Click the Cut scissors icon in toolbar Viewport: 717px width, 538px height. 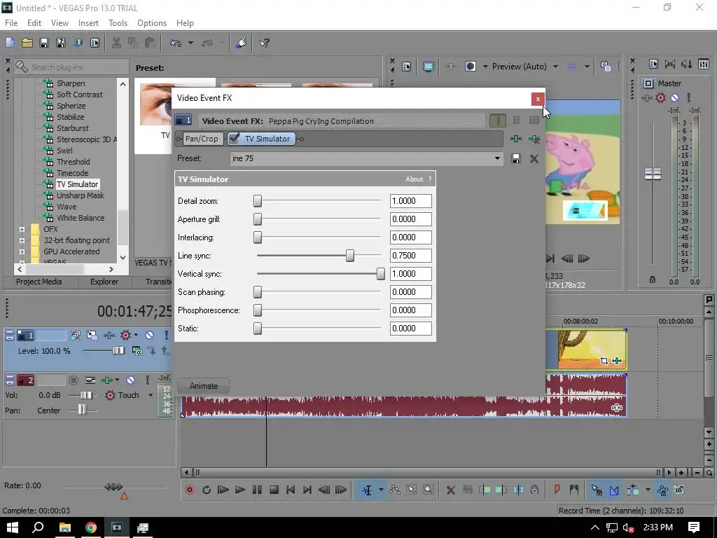[x=117, y=43]
